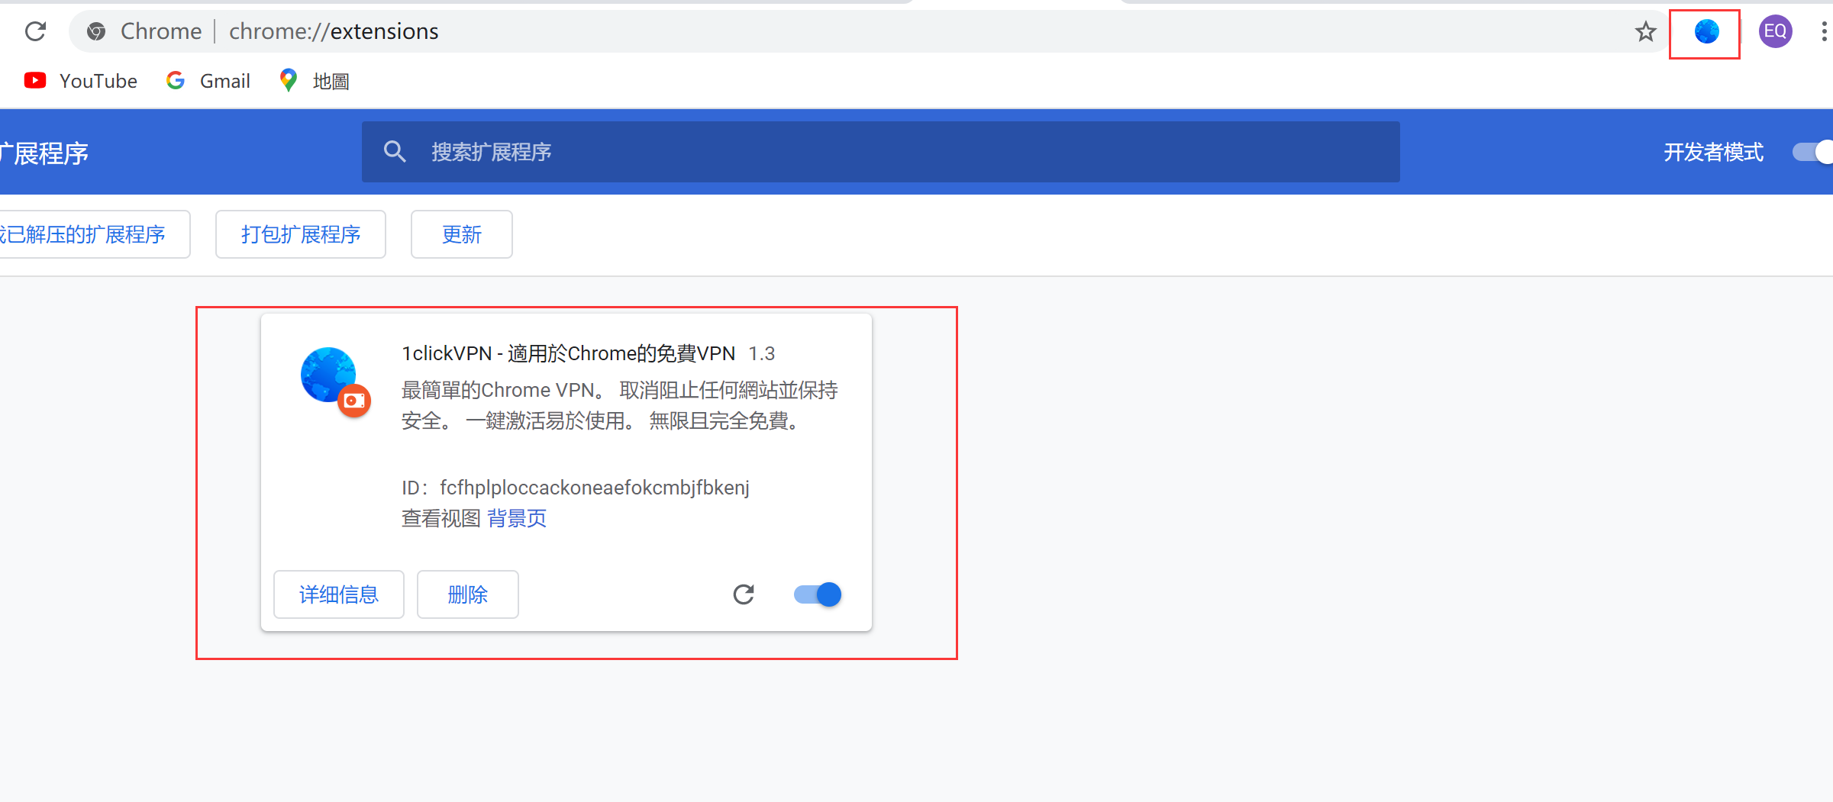This screenshot has width=1833, height=802.
Task: Open the 地圖 maps bookmark
Action: point(314,81)
